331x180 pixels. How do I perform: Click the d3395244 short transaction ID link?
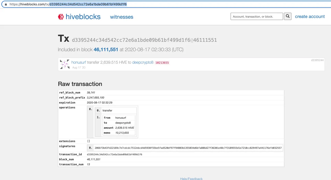pyautogui.click(x=317, y=60)
